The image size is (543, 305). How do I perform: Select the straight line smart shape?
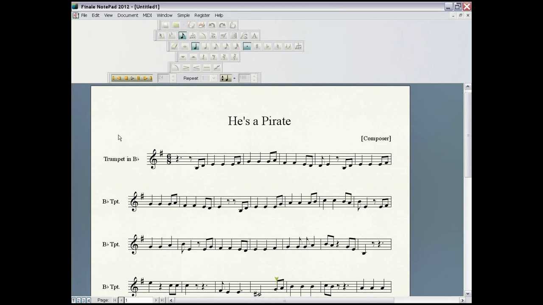(207, 68)
